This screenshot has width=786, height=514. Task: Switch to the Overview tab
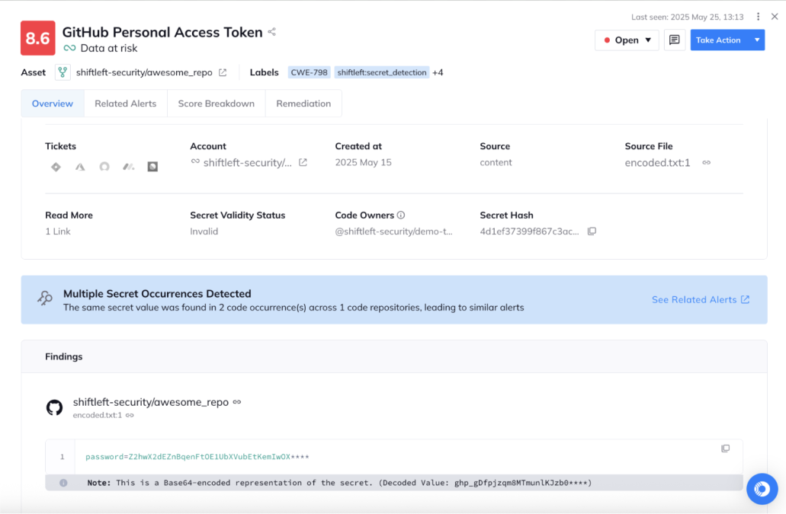53,104
